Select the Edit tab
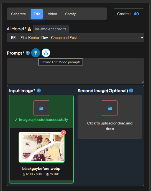 pos(37,14)
